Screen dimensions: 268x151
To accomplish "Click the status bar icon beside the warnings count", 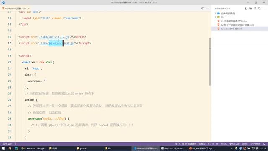I will (x=15, y=144).
